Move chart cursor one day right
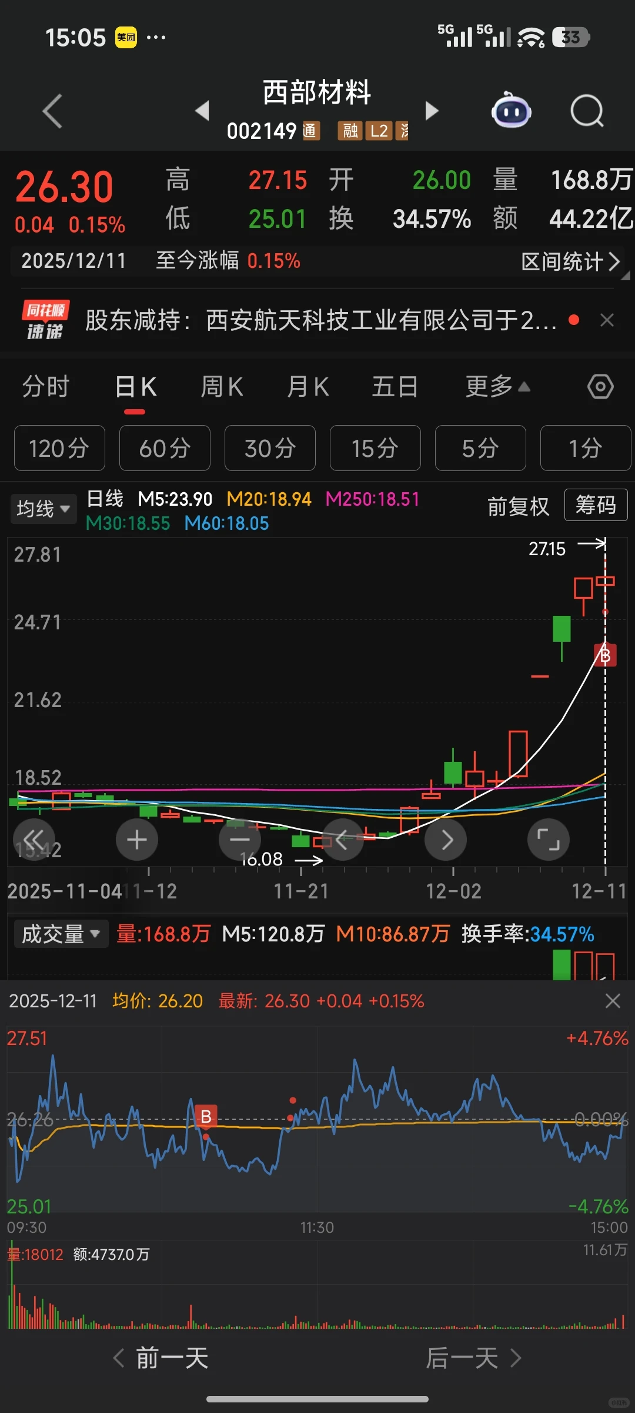The image size is (635, 1413). tap(446, 840)
